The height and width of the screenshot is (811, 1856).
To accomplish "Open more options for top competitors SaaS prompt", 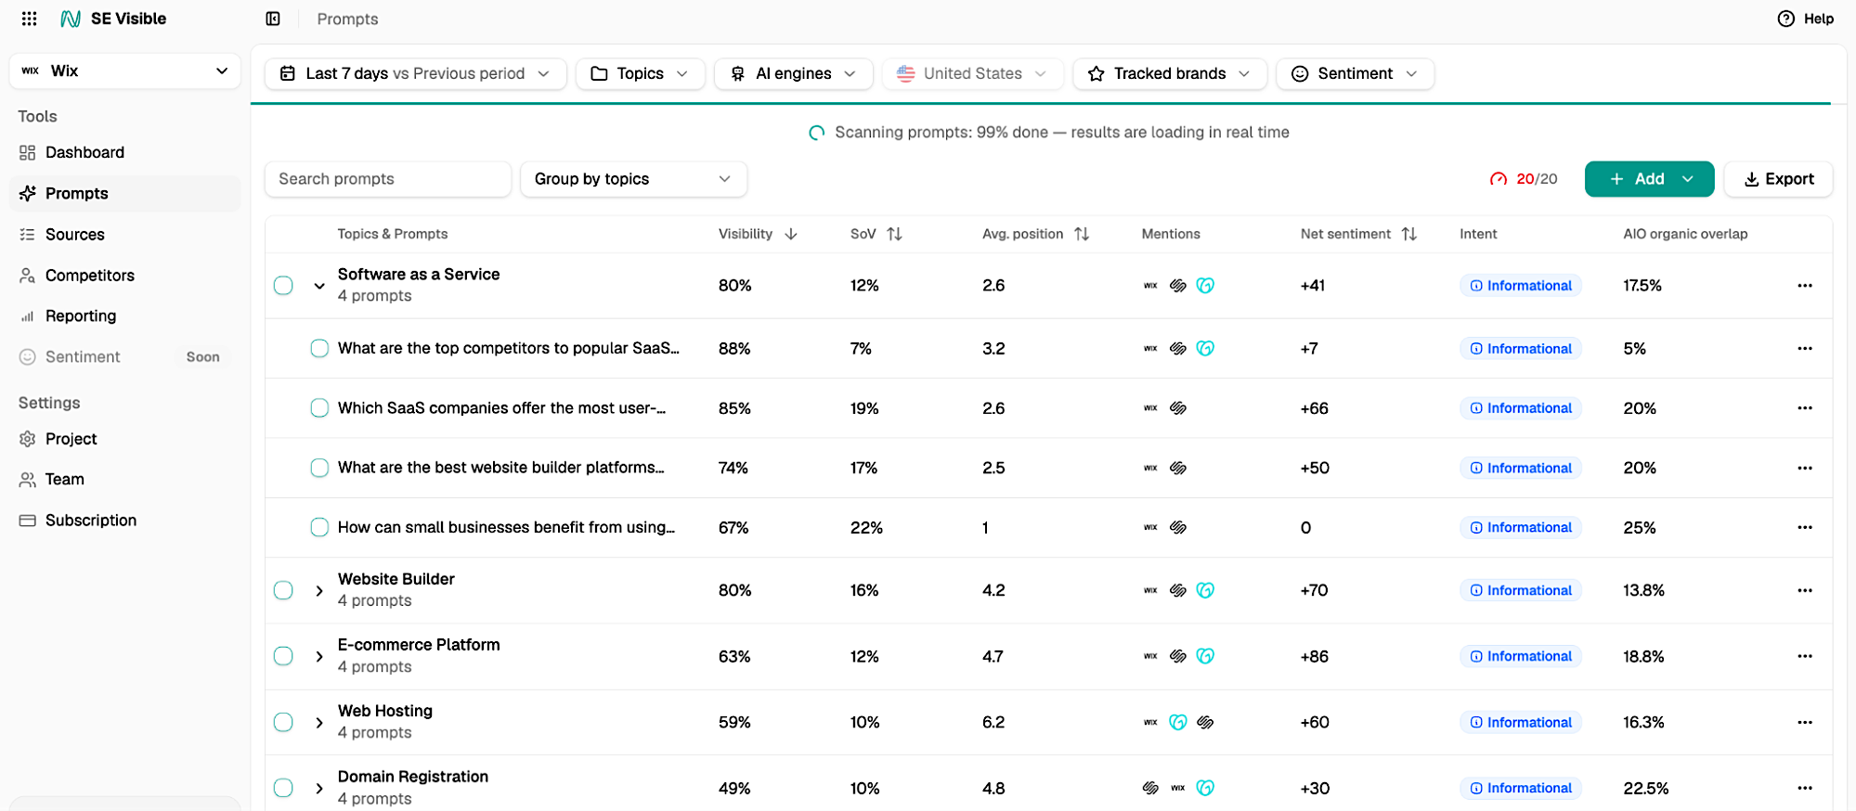I will 1805,349.
